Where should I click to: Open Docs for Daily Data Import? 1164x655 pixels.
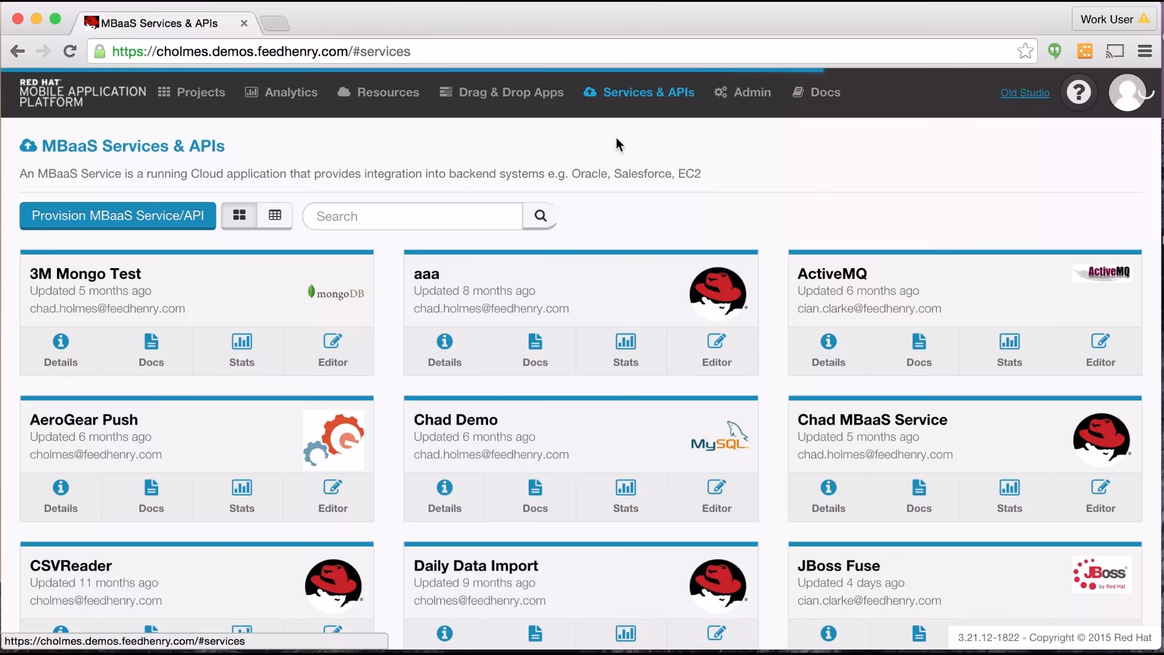[535, 634]
